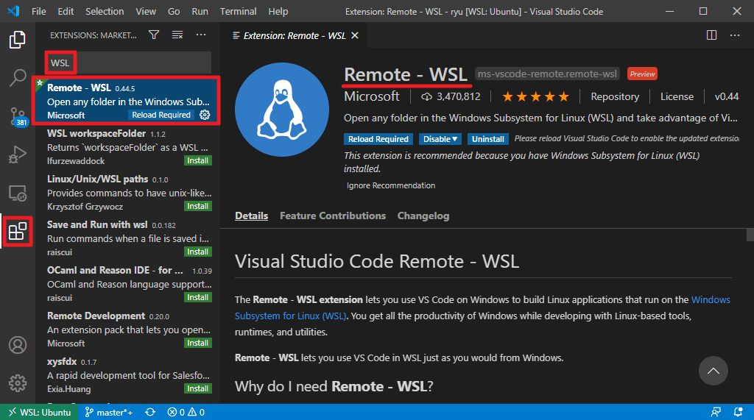The height and width of the screenshot is (420, 754).
Task: Click the editor vertical scrollbar thumb
Action: [x=750, y=235]
